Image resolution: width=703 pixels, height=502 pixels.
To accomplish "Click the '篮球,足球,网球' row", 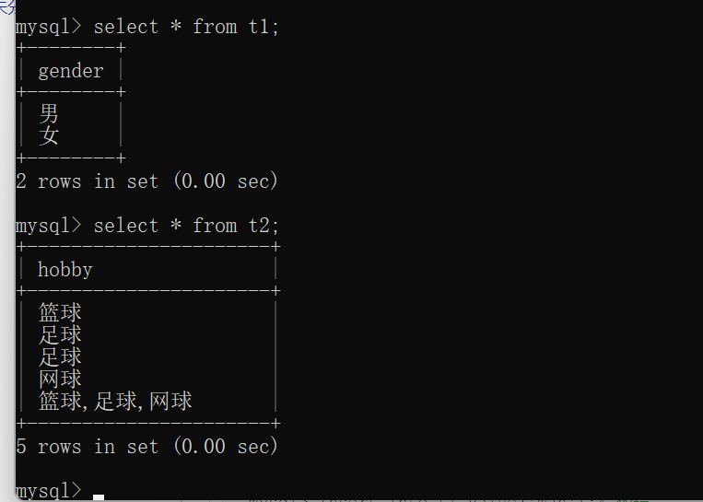I will pos(115,402).
